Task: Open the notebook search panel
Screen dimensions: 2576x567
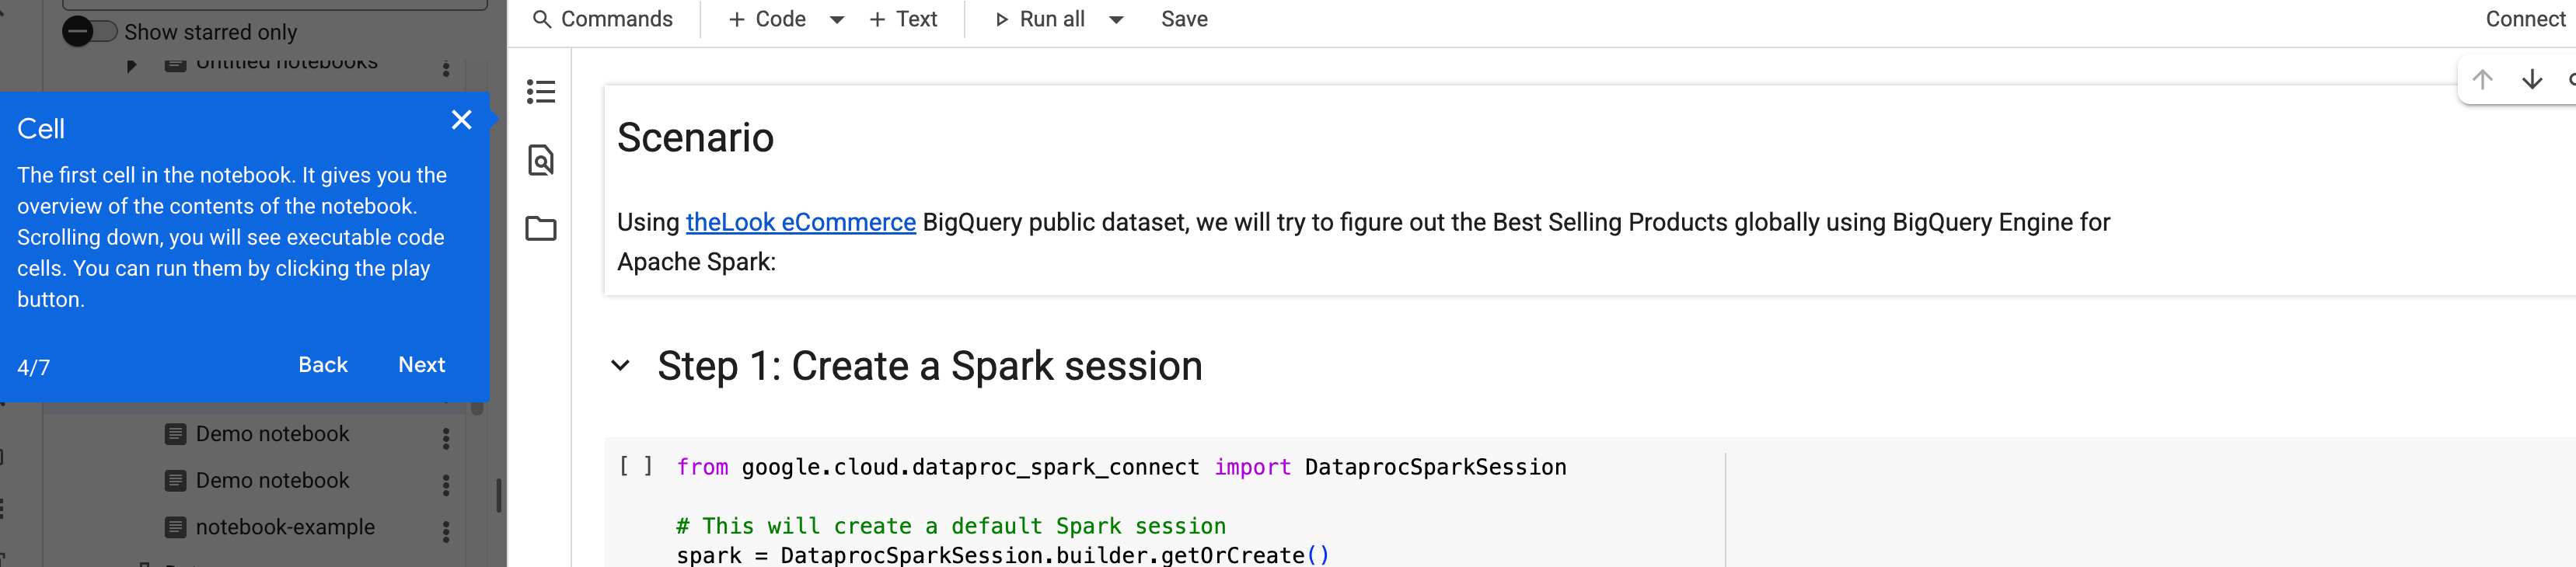Action: tap(540, 160)
